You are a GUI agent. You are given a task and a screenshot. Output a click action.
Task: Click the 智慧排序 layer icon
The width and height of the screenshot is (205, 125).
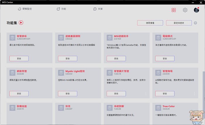coord(12,38)
